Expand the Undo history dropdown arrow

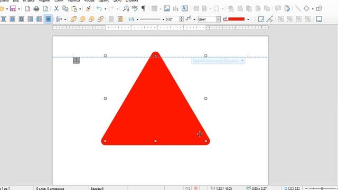coord(105,9)
